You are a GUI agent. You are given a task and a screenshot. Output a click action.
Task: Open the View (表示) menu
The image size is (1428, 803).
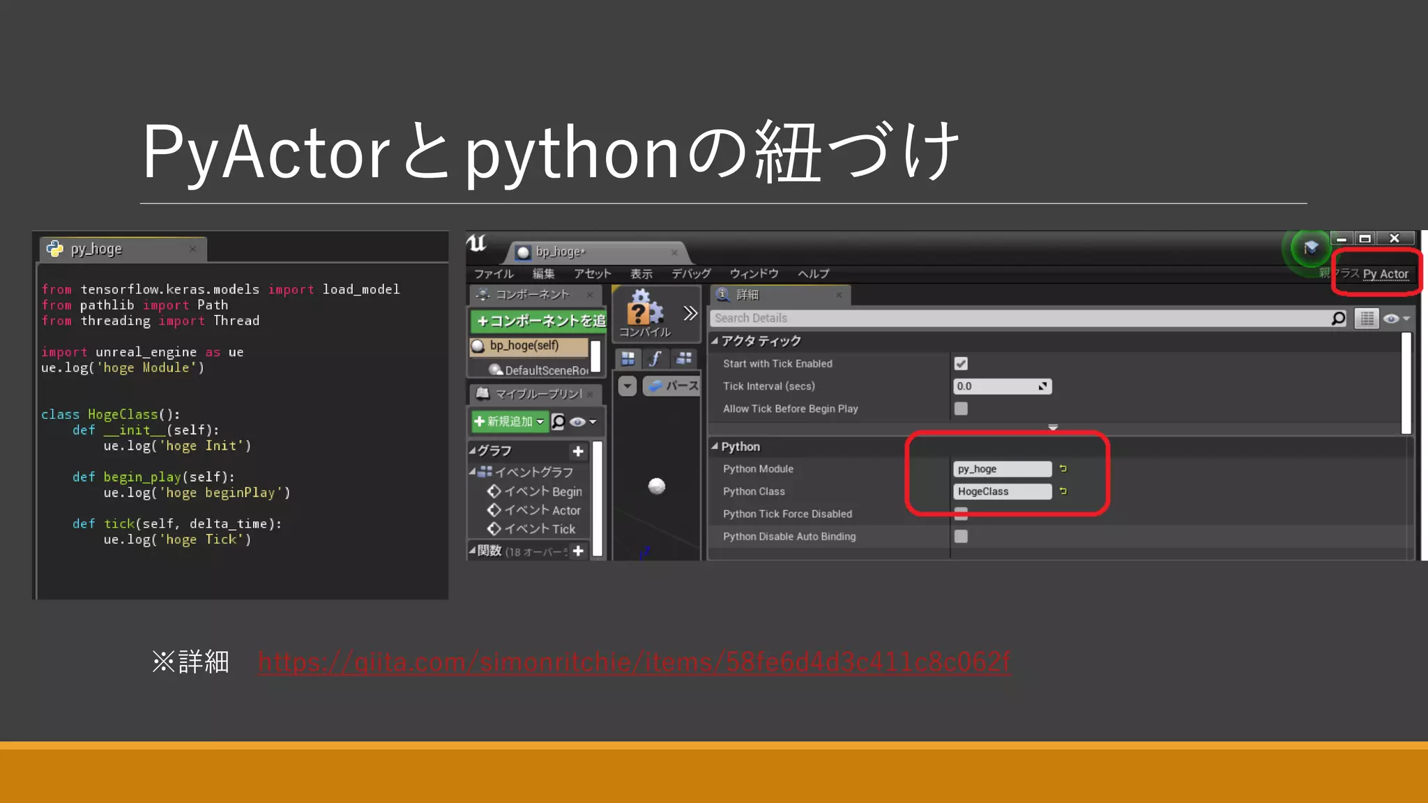641,274
